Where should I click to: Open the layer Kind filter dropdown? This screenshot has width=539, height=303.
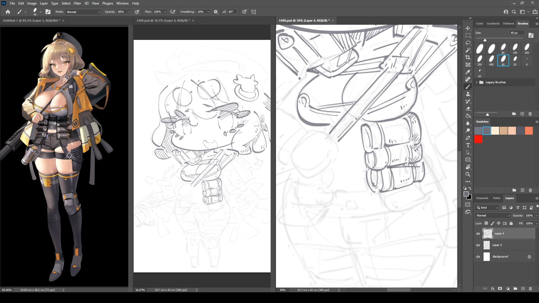click(487, 208)
